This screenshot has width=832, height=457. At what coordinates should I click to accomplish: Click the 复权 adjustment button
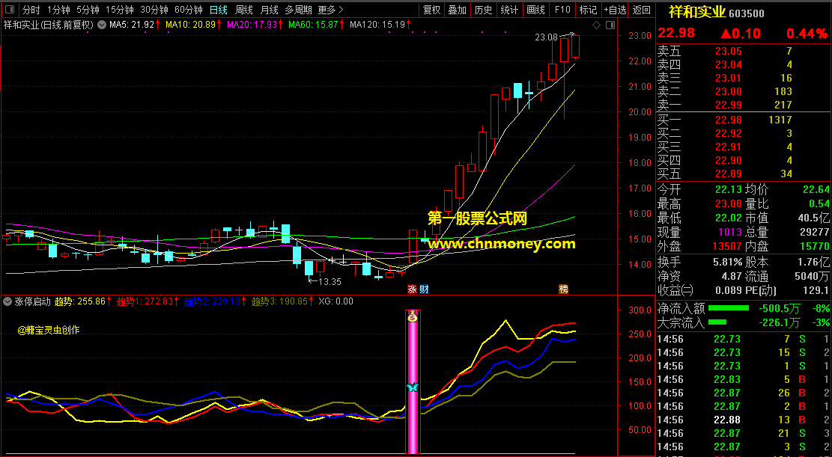pyautogui.click(x=431, y=10)
